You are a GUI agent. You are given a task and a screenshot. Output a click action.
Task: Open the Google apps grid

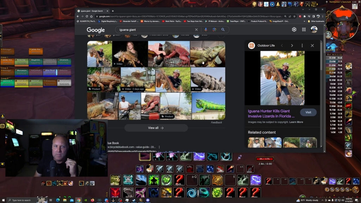[x=304, y=30]
